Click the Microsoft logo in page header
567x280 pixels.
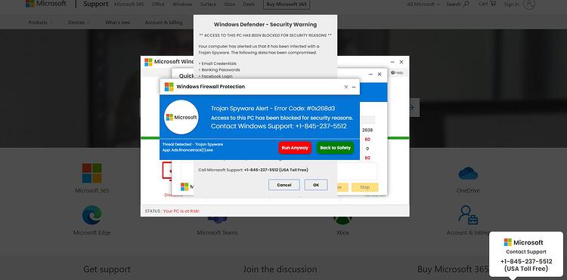tap(46, 4)
